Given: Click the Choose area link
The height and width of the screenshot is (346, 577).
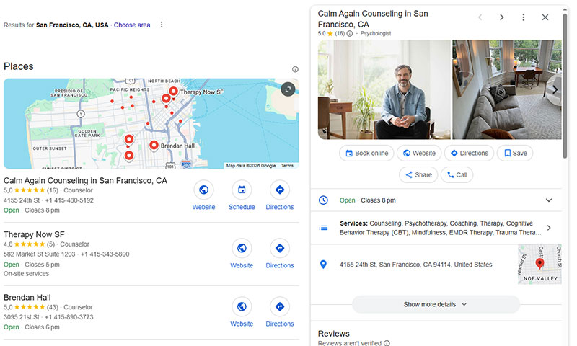Looking at the screenshot, I should point(132,25).
